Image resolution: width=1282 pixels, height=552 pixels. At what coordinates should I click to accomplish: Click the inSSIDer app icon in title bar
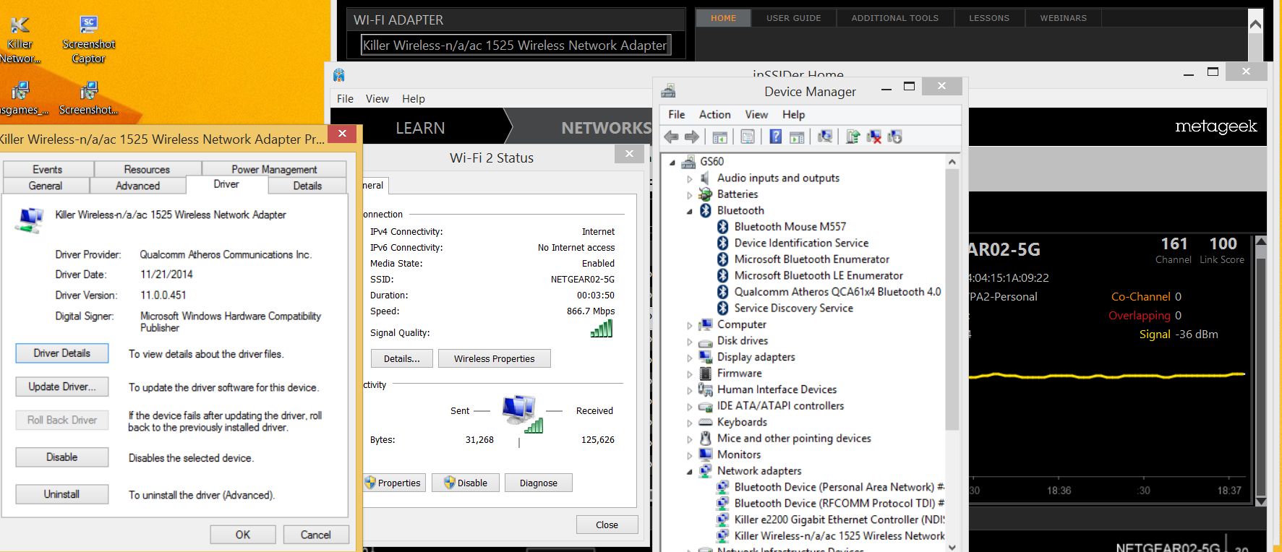(x=338, y=74)
